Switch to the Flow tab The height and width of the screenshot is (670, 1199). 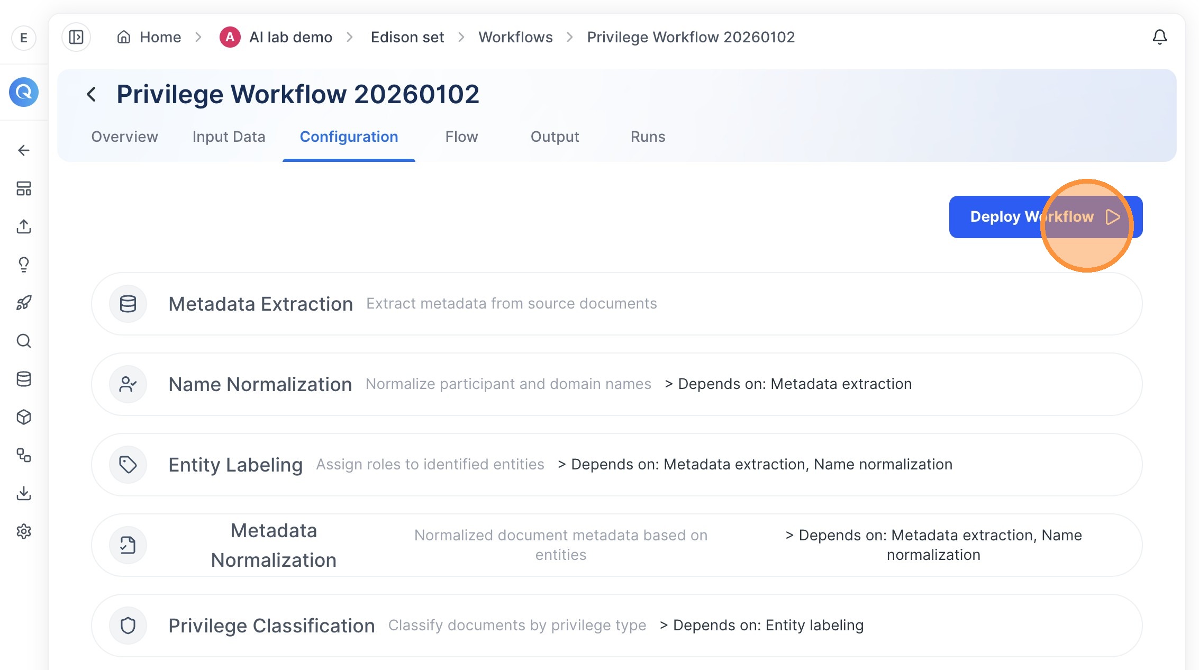click(x=461, y=137)
